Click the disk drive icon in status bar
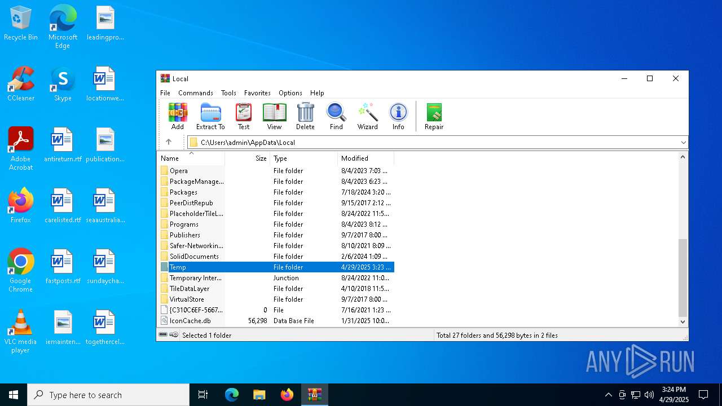Image resolution: width=722 pixels, height=406 pixels. [163, 335]
